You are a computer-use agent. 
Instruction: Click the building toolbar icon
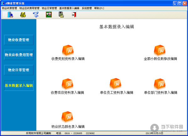pos(10,15)
